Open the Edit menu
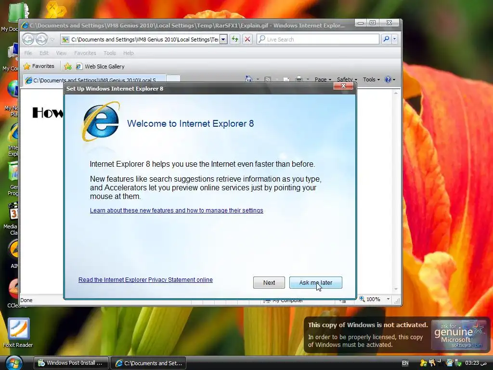The image size is (493, 370). [x=44, y=53]
